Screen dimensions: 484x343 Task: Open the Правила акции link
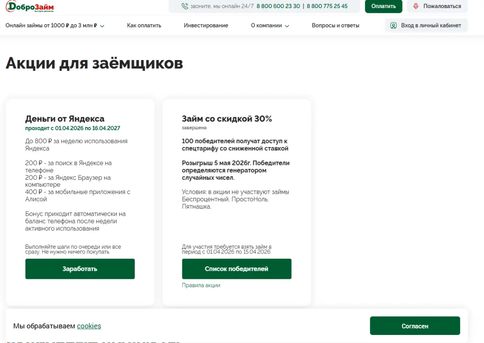201,285
